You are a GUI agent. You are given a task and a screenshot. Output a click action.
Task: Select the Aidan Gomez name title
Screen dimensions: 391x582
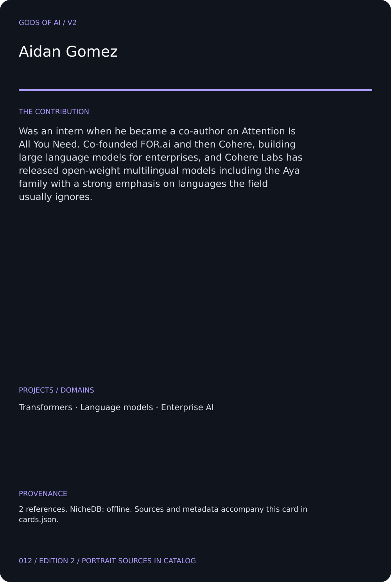[68, 52]
